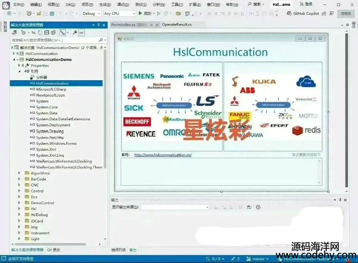The width and height of the screenshot is (358, 263).
Task: Close the FormIndex.cs design tab
Action: (x=157, y=25)
